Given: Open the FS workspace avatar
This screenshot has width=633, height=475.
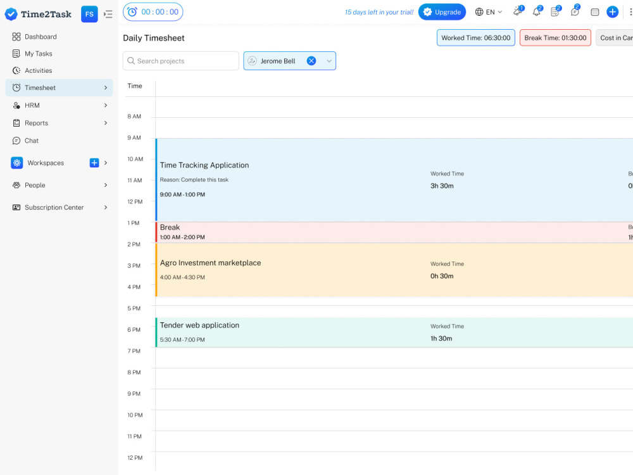Looking at the screenshot, I should click(x=89, y=14).
